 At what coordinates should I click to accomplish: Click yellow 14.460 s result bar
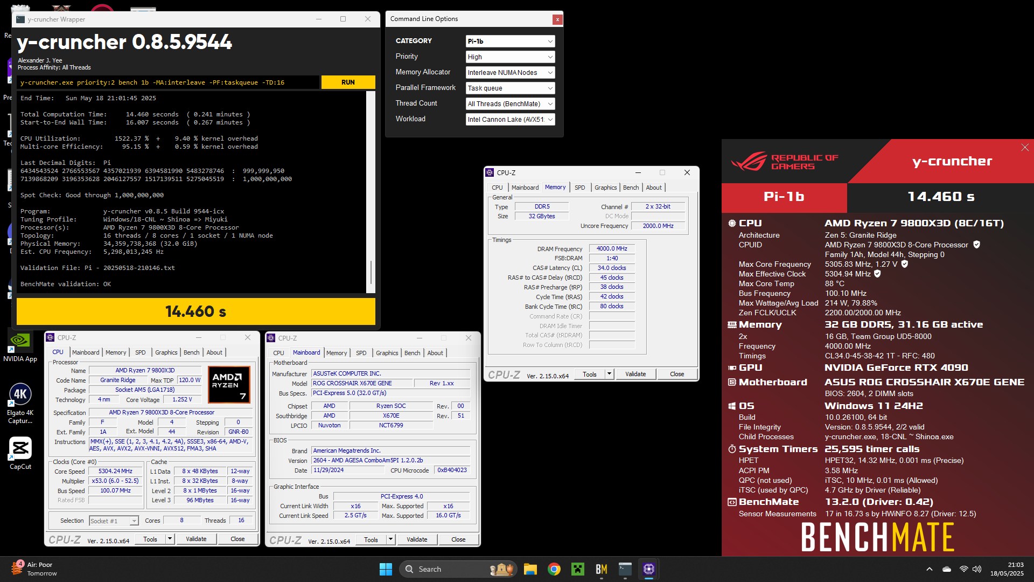pyautogui.click(x=195, y=311)
